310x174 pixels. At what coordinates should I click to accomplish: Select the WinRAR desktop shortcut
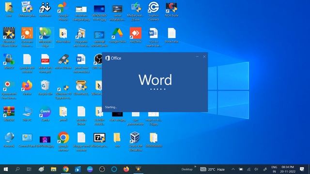click(x=9, y=114)
